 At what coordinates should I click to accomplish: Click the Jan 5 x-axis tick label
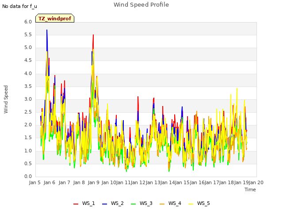tap(34, 182)
